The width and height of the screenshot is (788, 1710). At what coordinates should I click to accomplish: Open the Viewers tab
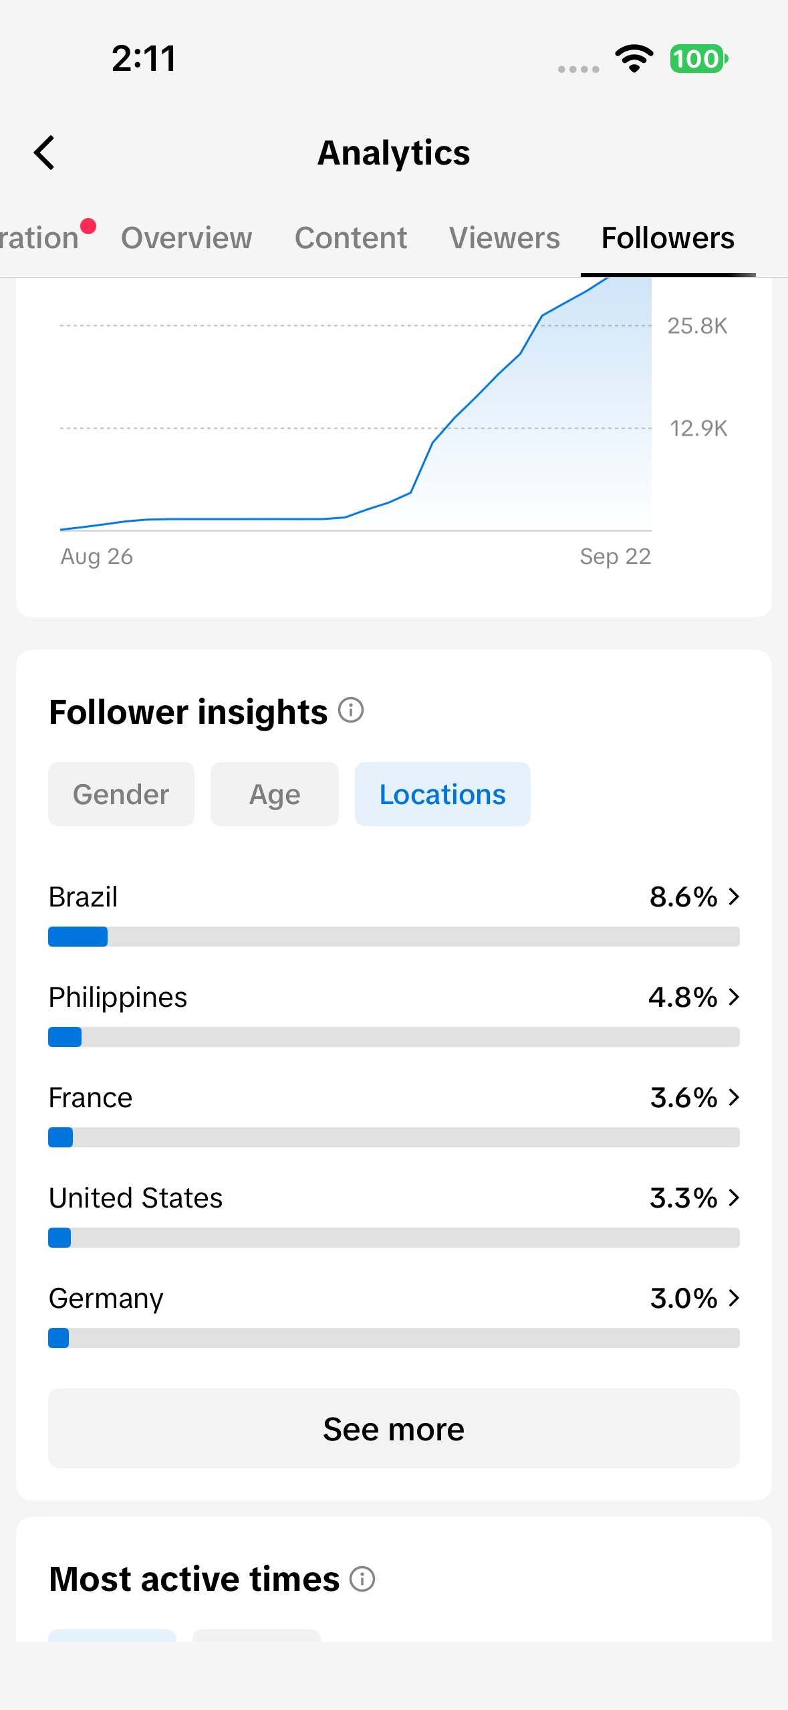coord(505,238)
